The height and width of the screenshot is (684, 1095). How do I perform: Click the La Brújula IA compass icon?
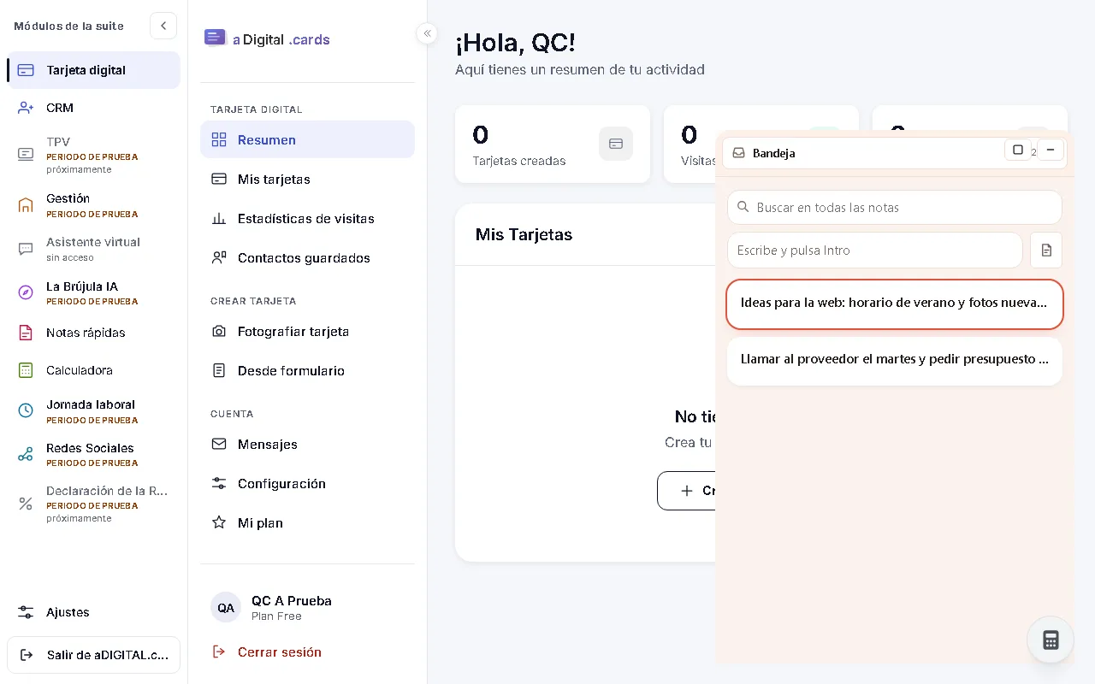(26, 292)
